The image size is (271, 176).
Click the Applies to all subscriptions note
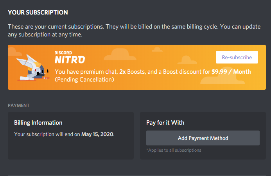174,150
